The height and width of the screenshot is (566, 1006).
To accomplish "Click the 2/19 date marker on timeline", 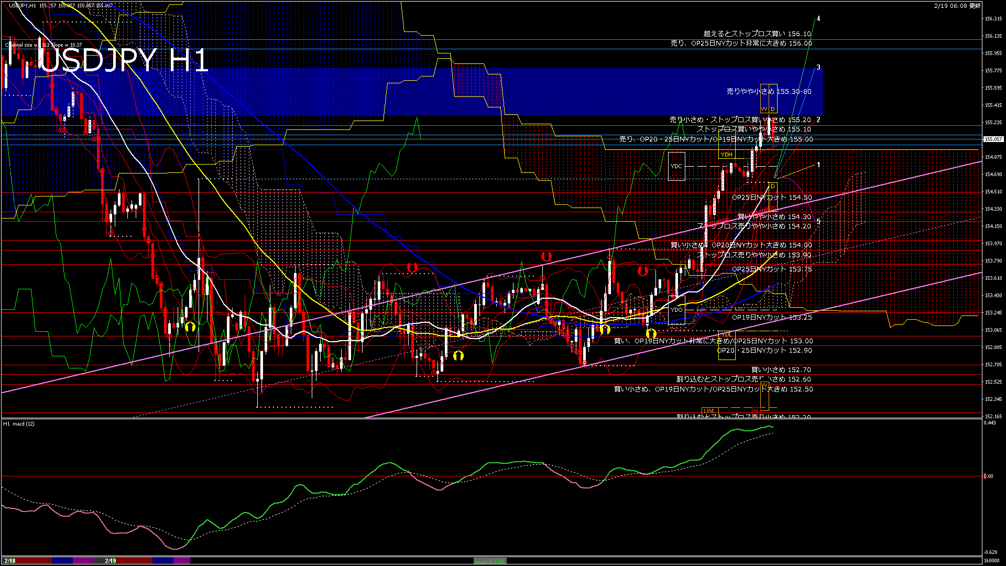I will 110,561.
